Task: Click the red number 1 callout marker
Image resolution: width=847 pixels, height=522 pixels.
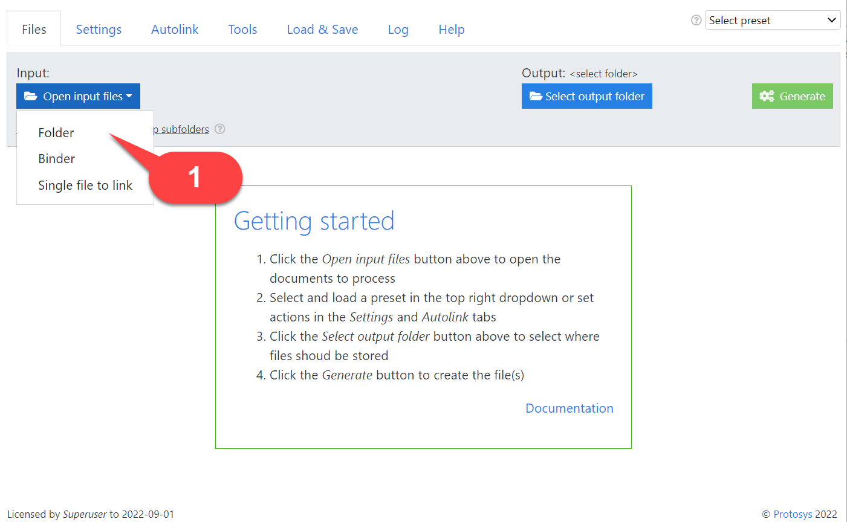Action: pos(195,177)
